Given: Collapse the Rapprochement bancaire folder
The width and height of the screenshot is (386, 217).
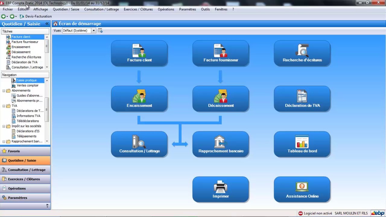Looking at the screenshot, I should point(4,141).
